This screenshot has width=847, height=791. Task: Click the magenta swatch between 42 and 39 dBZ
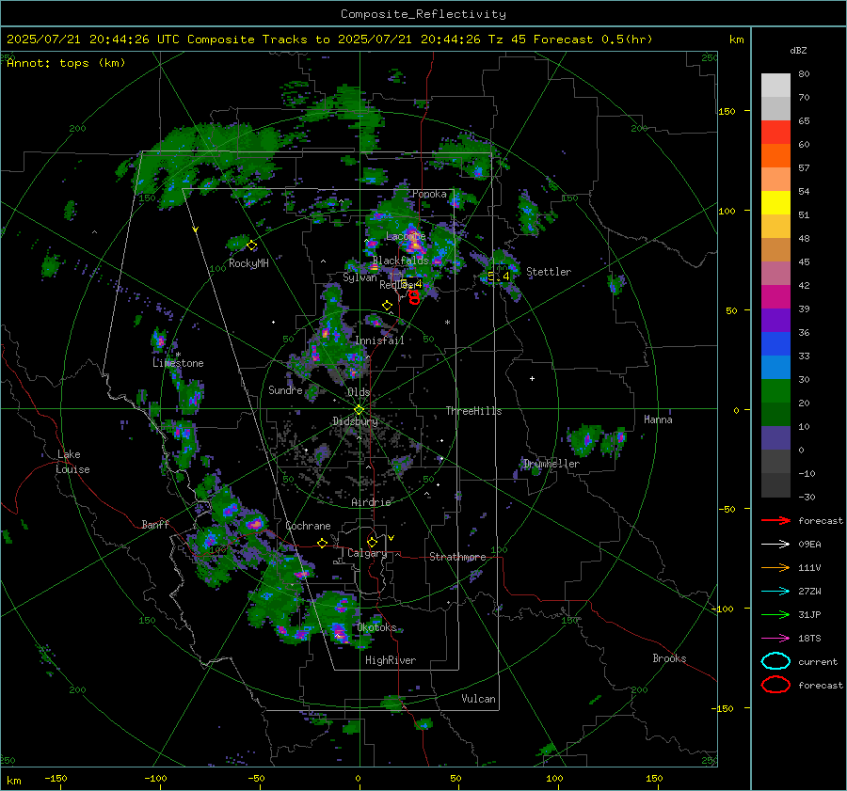(x=775, y=297)
